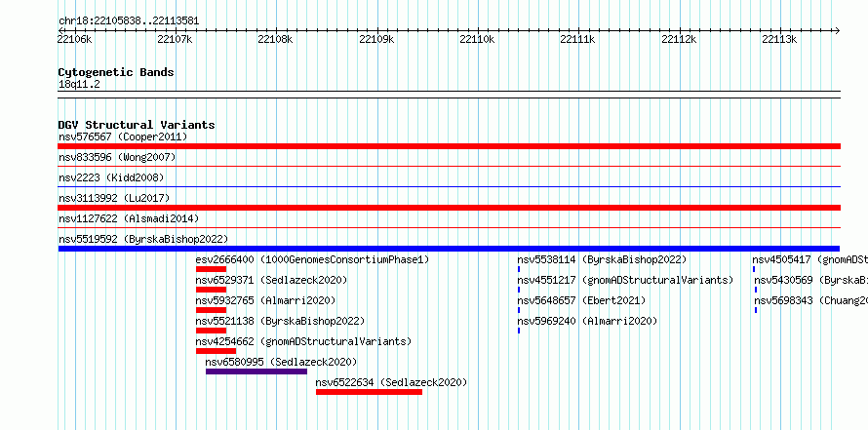Screen dimensions: 868x430
Task: Click the nsv5430569 variant label
Action: point(811,280)
